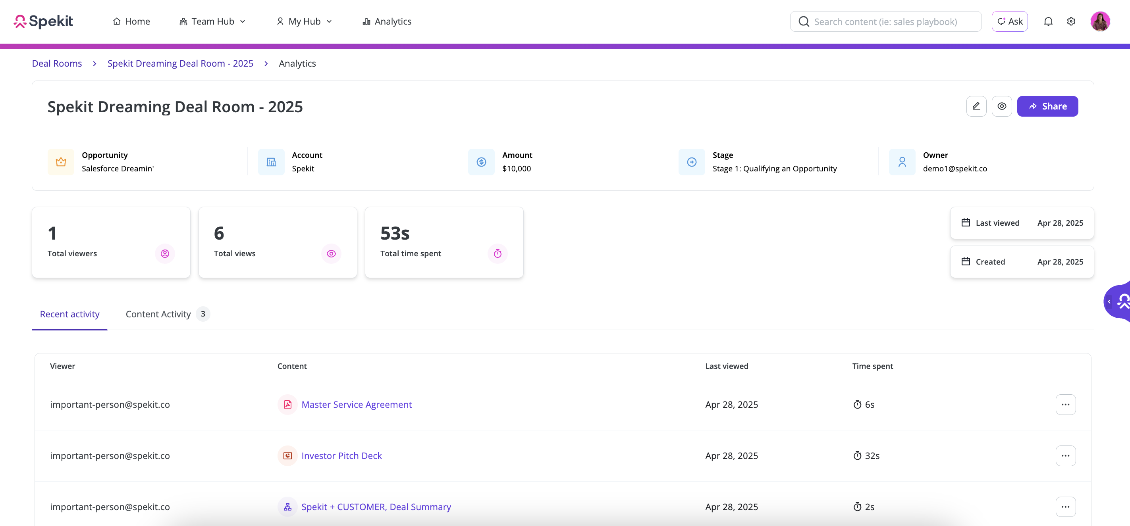The image size is (1130, 526).
Task: Select the owner email demo1@spekit.co
Action: 955,169
